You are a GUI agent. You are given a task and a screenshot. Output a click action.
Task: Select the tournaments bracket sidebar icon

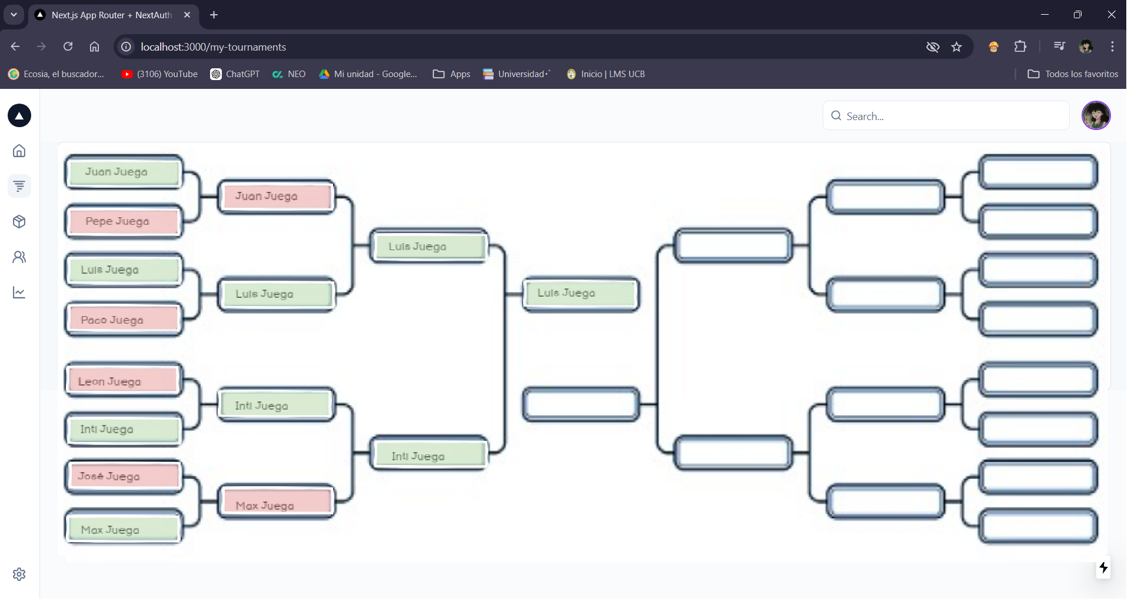19,187
